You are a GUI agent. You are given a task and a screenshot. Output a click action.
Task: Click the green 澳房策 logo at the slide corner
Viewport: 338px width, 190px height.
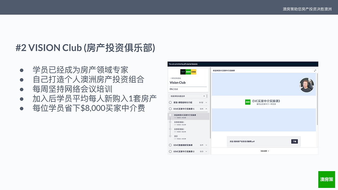coord(327,179)
